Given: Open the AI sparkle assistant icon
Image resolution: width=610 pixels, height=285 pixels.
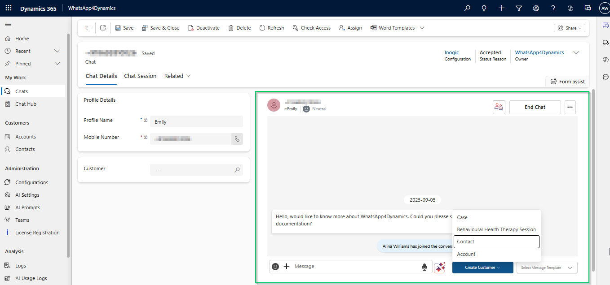Looking at the screenshot, I should point(440,267).
